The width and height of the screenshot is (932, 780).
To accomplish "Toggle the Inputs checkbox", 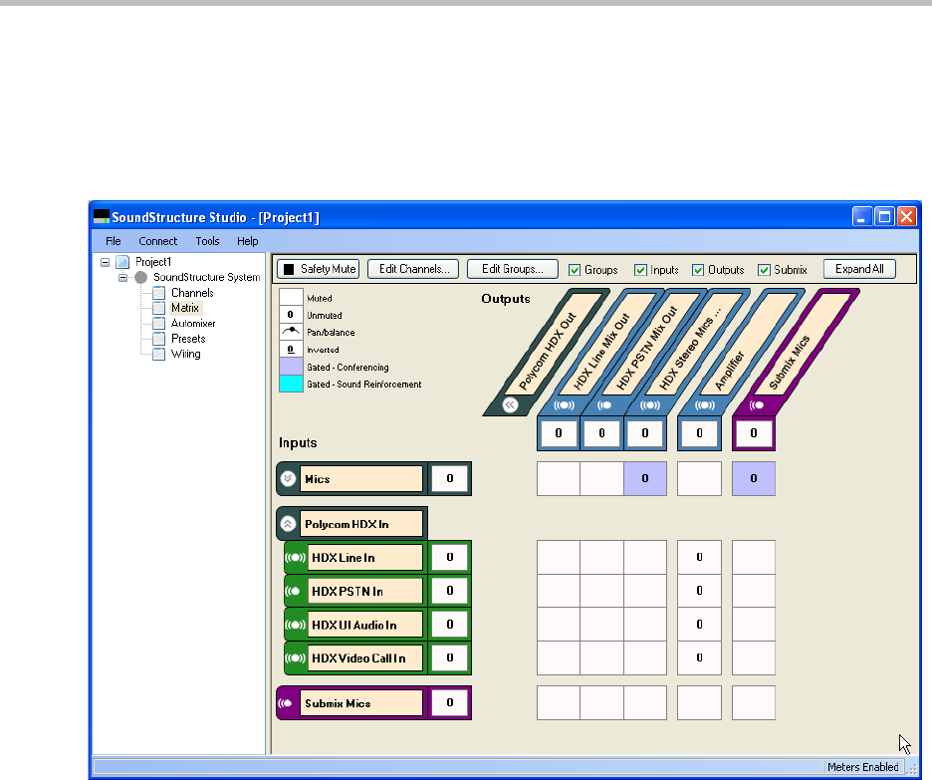I will point(640,270).
